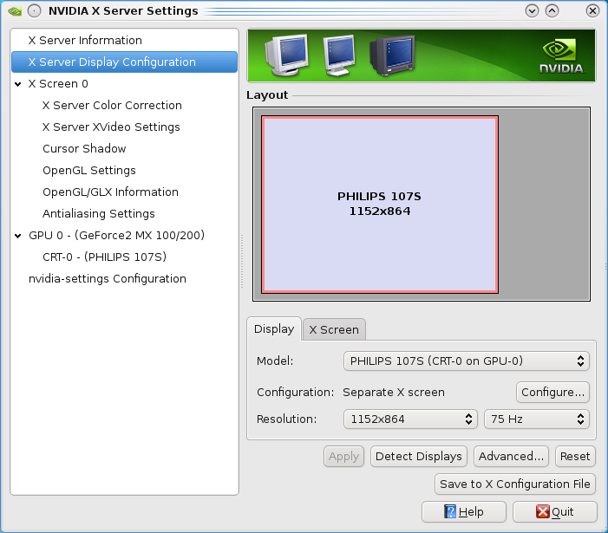Click the dark CRT monitor icon in the banner
Screen dimensions: 608x533
[x=393, y=56]
